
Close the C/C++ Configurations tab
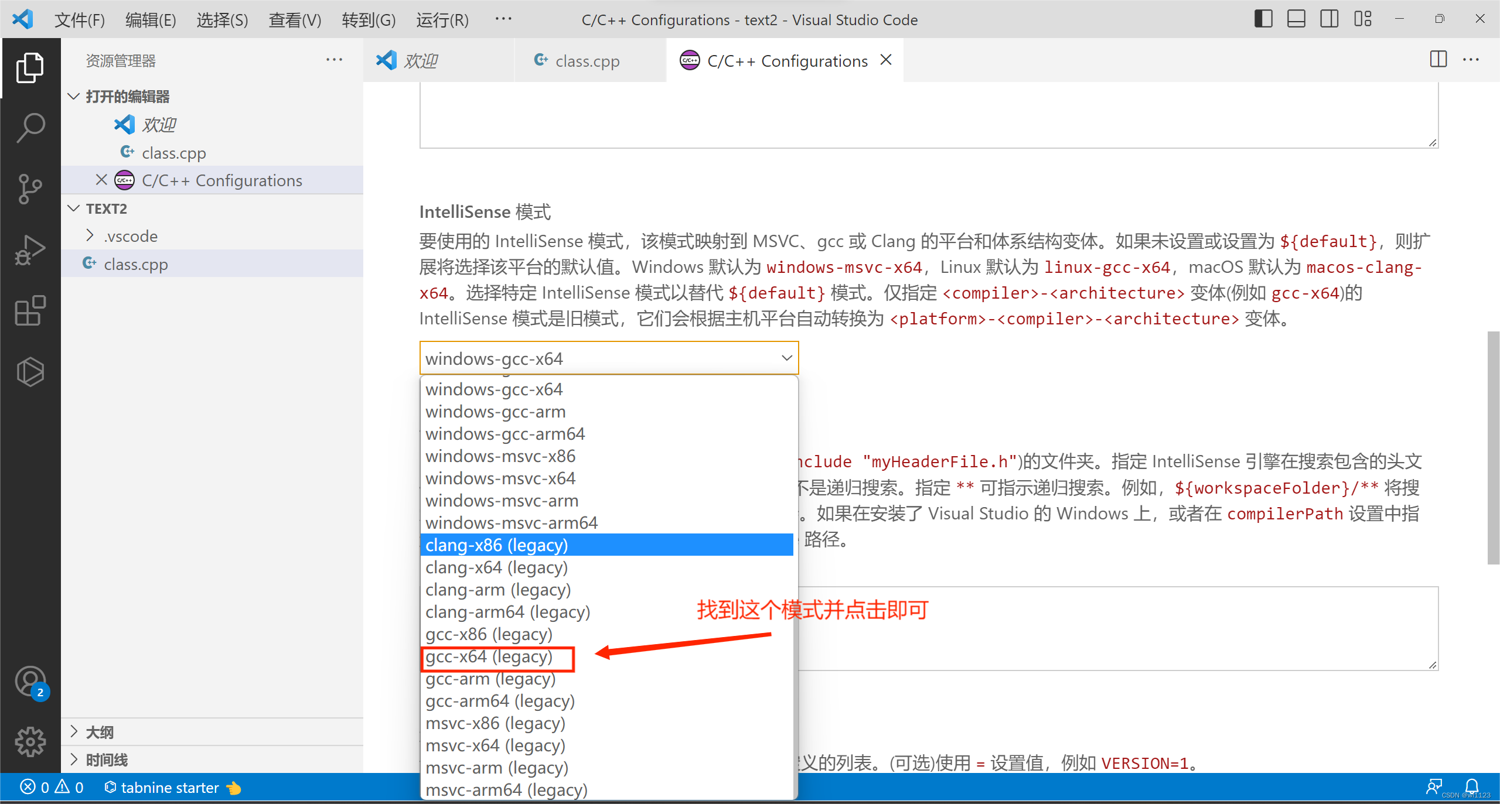point(886,60)
